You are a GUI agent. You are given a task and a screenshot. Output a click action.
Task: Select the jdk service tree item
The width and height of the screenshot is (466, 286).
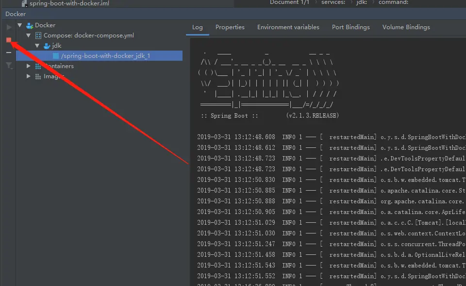(56, 46)
